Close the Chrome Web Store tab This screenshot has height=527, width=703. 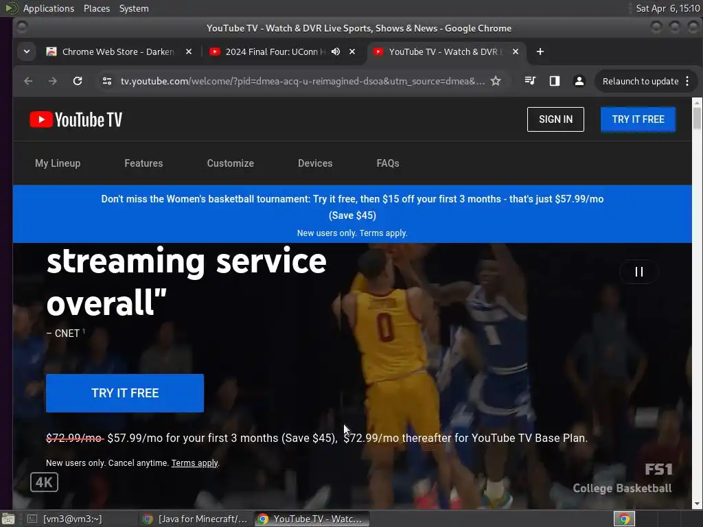click(189, 51)
